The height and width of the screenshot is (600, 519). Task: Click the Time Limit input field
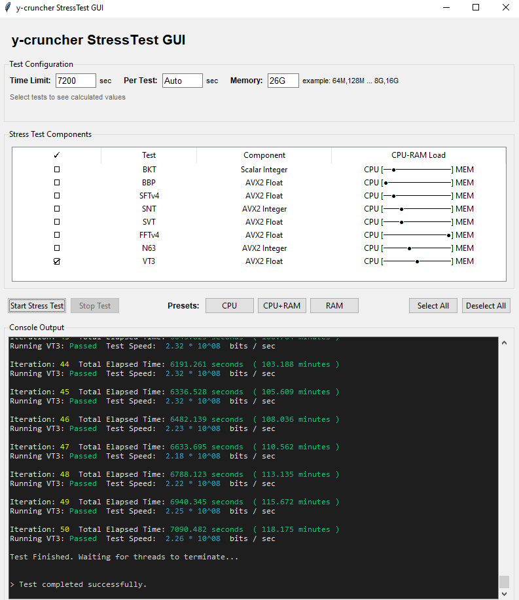76,81
